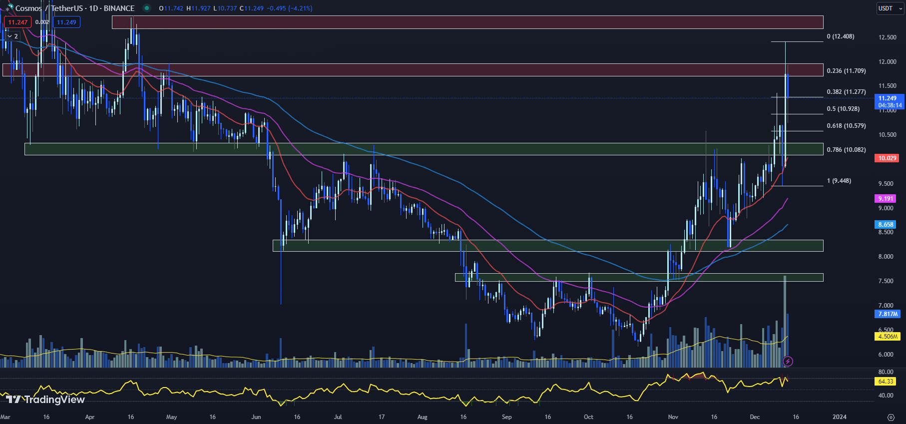
Task: Select the Fibonacci 0.618 (10.579) level label
Action: click(x=846, y=126)
